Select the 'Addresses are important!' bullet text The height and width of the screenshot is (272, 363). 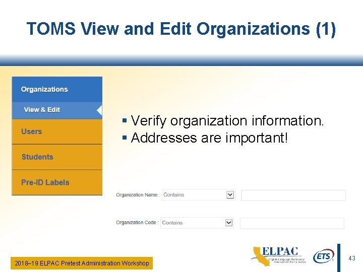209,138
